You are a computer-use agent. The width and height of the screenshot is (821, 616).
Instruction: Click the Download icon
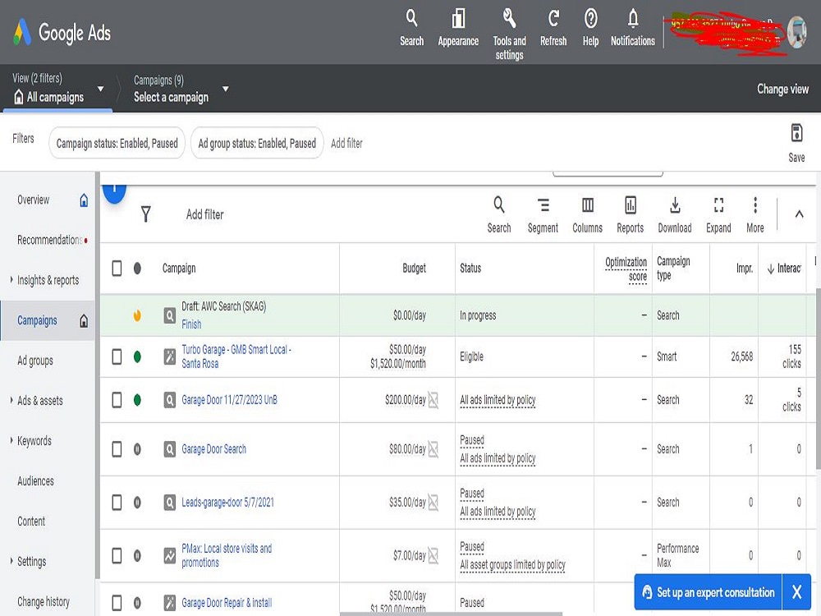click(x=675, y=205)
